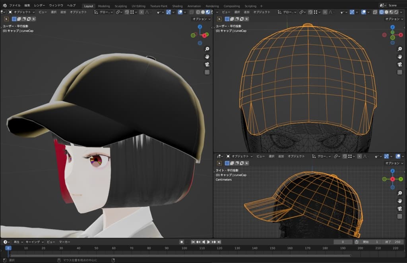The image size is (407, 263).
Task: Select the tweak tool icon in left viewport
Action: tap(7, 19)
